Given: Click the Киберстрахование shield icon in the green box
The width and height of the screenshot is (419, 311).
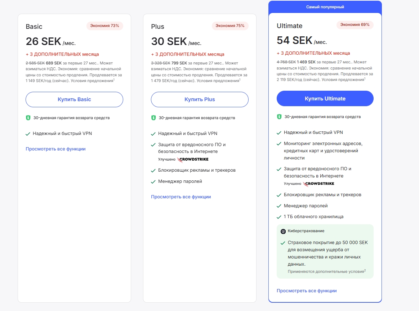Looking at the screenshot, I should pyautogui.click(x=284, y=230).
